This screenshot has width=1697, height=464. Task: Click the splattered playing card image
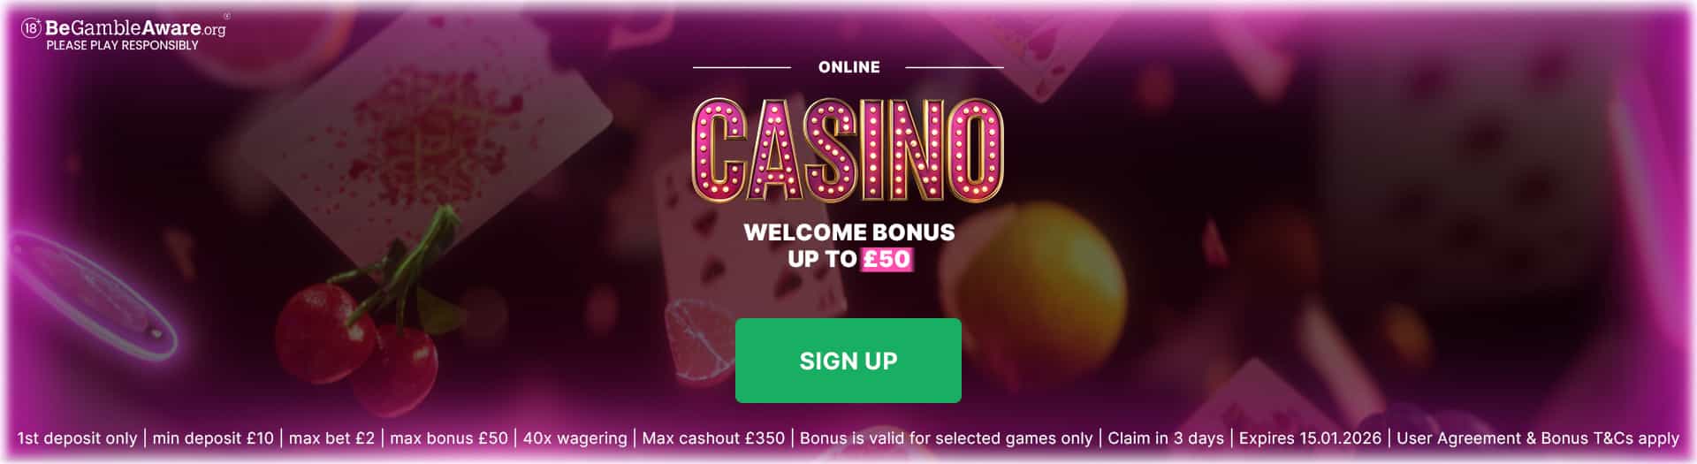426,150
